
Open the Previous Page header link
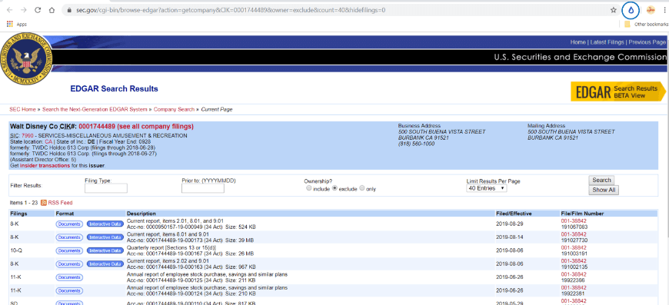[647, 42]
